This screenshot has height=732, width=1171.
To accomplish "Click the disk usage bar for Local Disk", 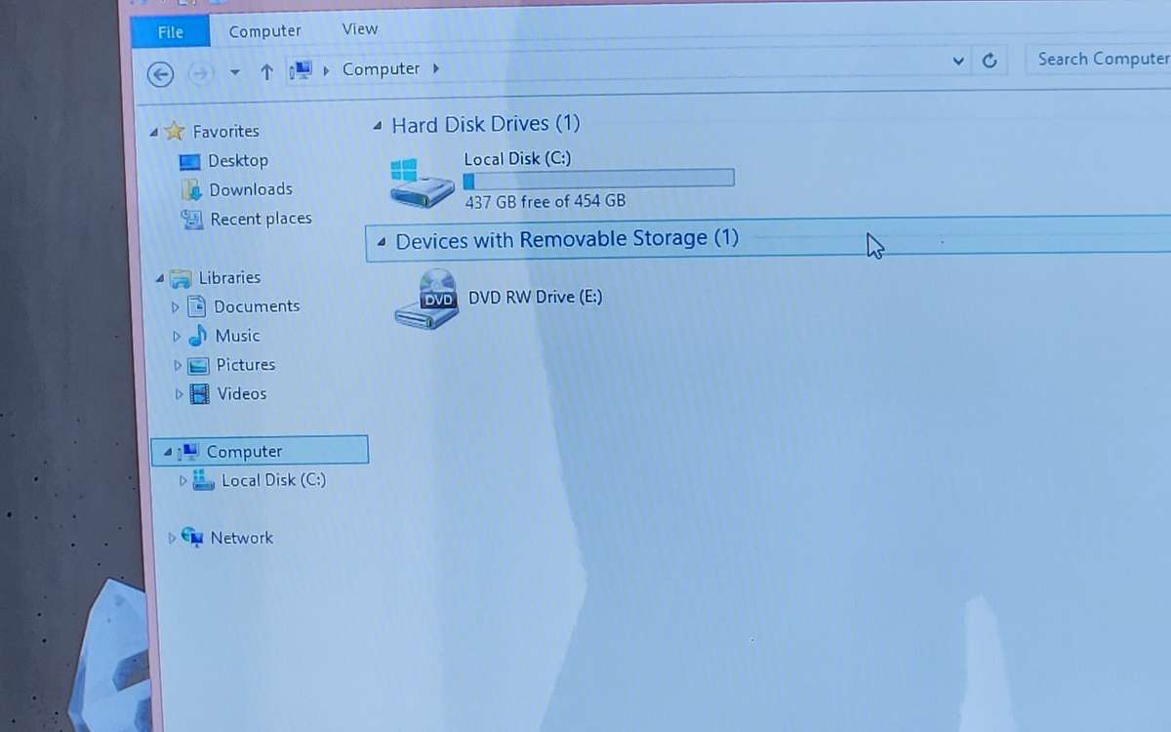I will 598,177.
